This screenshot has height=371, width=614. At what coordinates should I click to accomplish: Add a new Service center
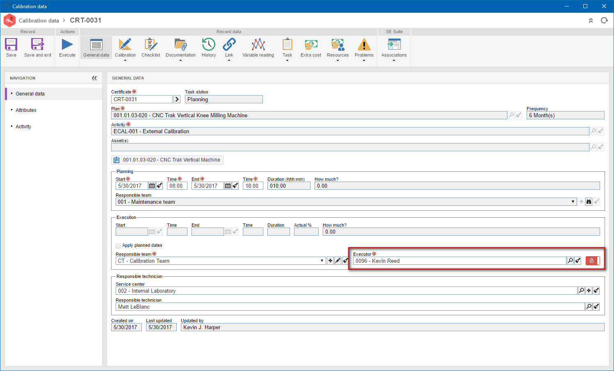[x=589, y=291]
